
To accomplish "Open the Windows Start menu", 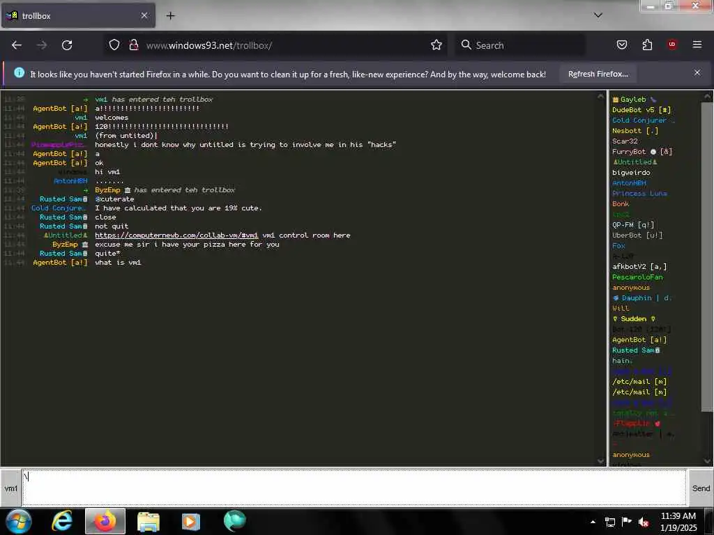I will click(19, 521).
